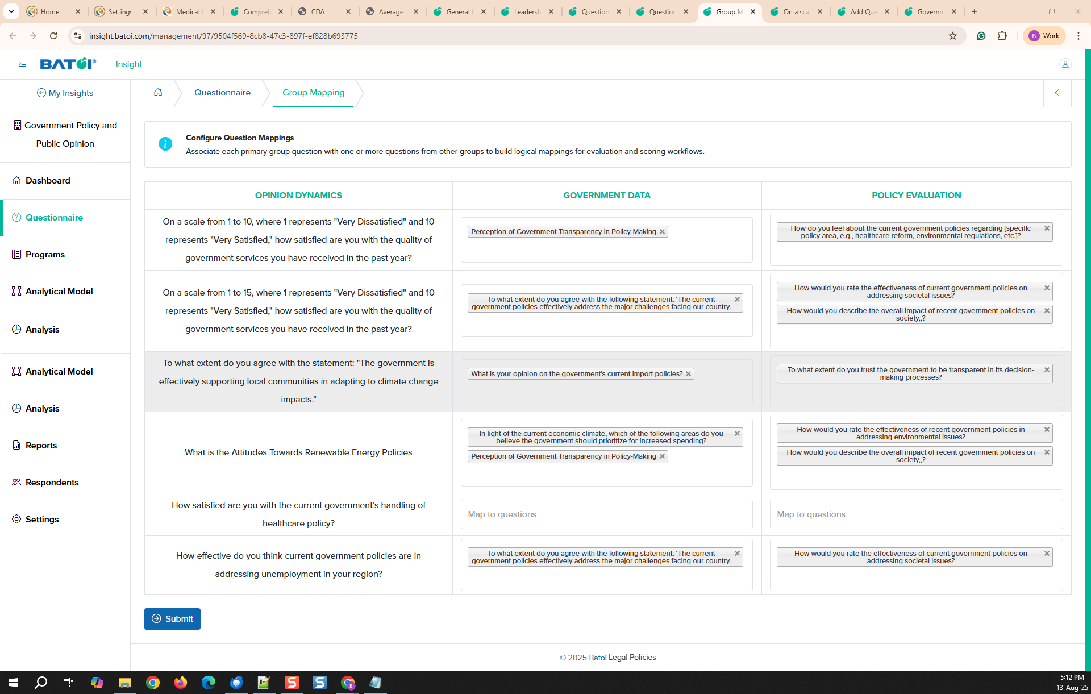Screen dimensions: 1091x694
Task: Open Windows search from taskbar
Action: click(41, 683)
